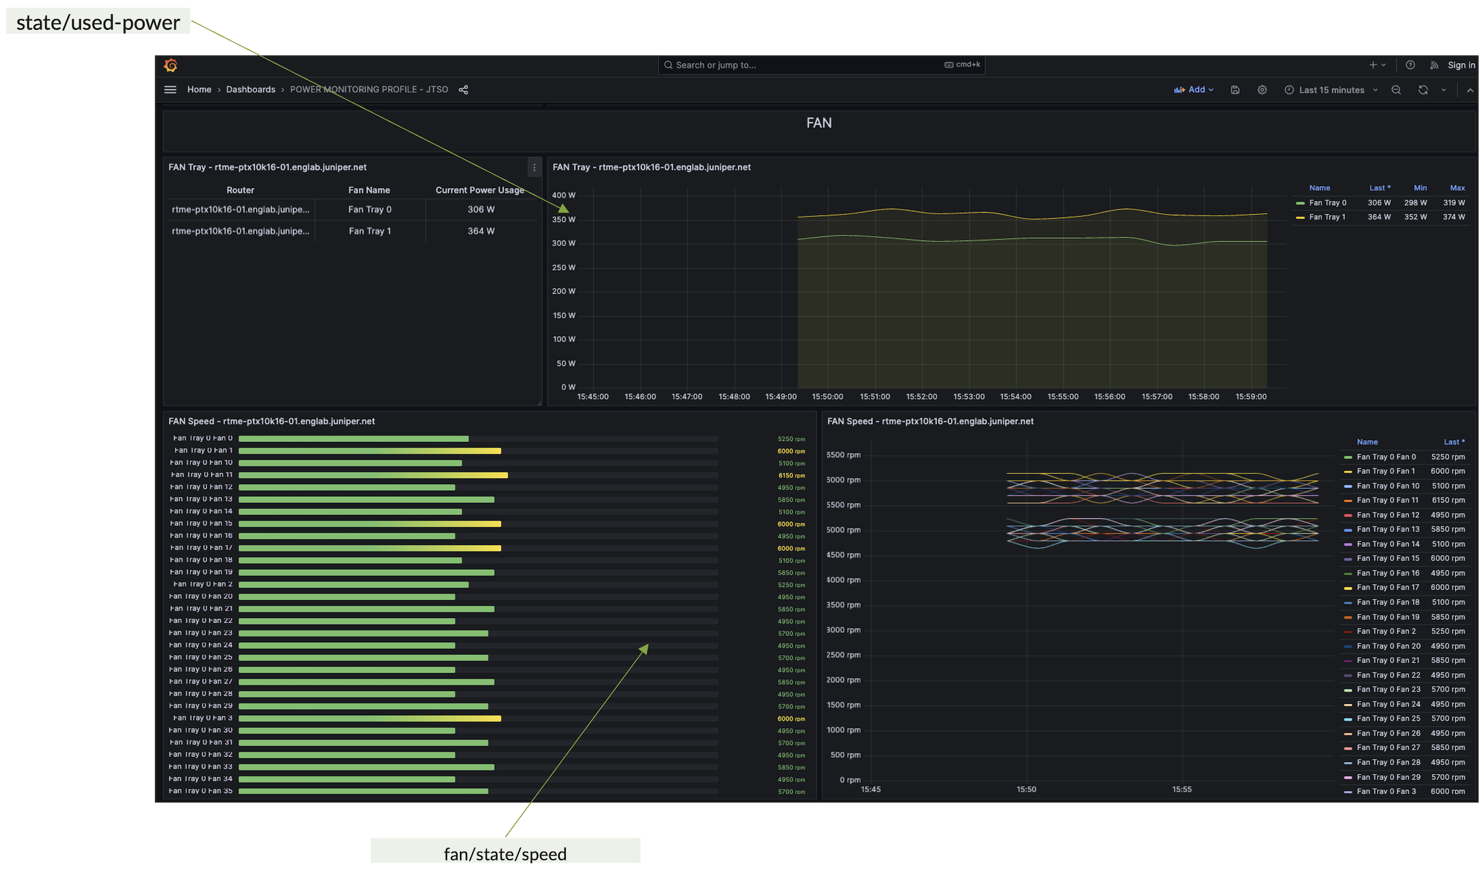Click Fan Tray 0 Fan 1 color swatch in legend
Screen dimensions: 1484x869
[x=1348, y=472]
